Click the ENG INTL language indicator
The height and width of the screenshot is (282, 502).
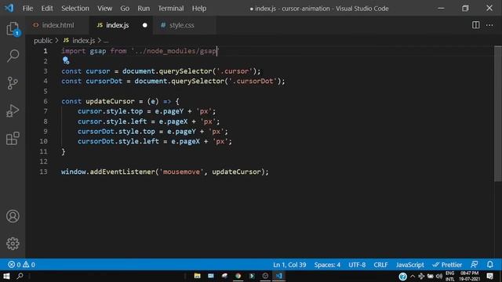click(449, 276)
